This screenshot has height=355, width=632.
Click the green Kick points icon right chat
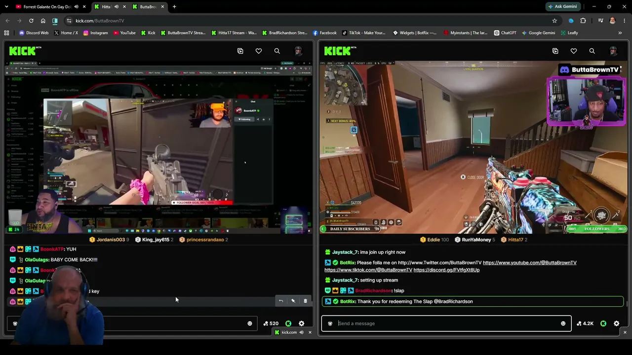point(603,323)
